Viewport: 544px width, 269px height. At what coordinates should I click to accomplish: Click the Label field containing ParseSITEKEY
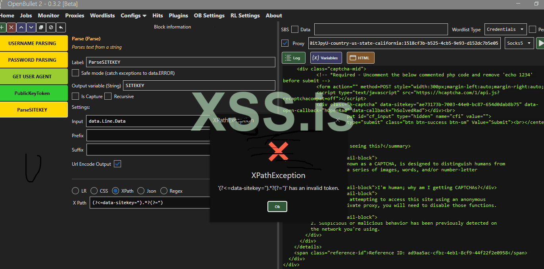click(x=181, y=62)
